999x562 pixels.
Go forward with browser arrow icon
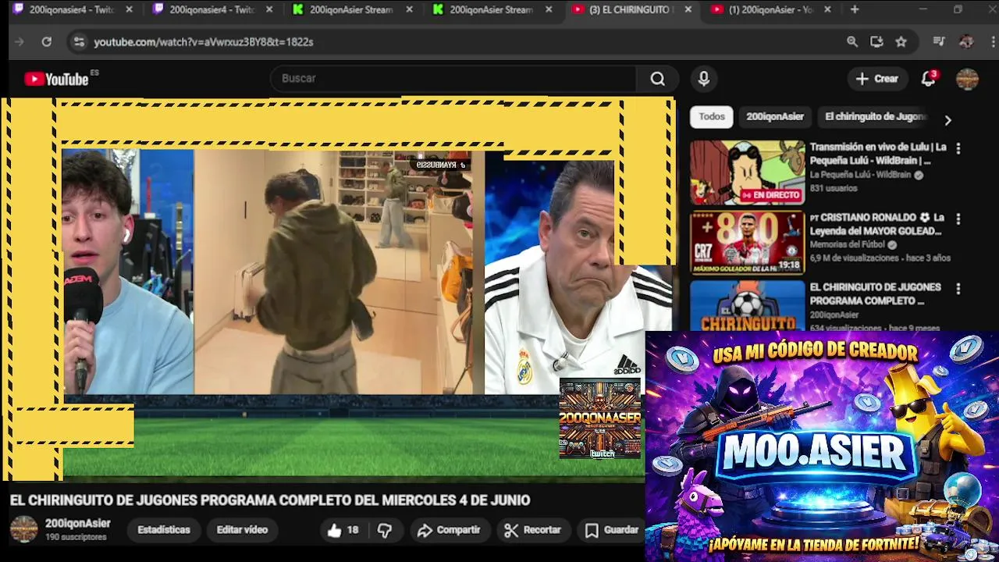pyautogui.click(x=20, y=42)
